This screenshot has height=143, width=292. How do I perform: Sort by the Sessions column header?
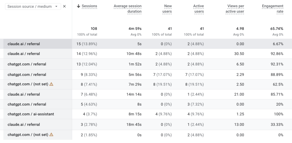click(89, 6)
